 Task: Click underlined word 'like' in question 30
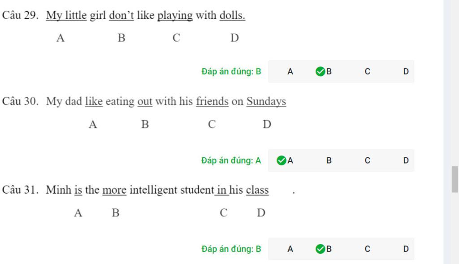(x=94, y=101)
